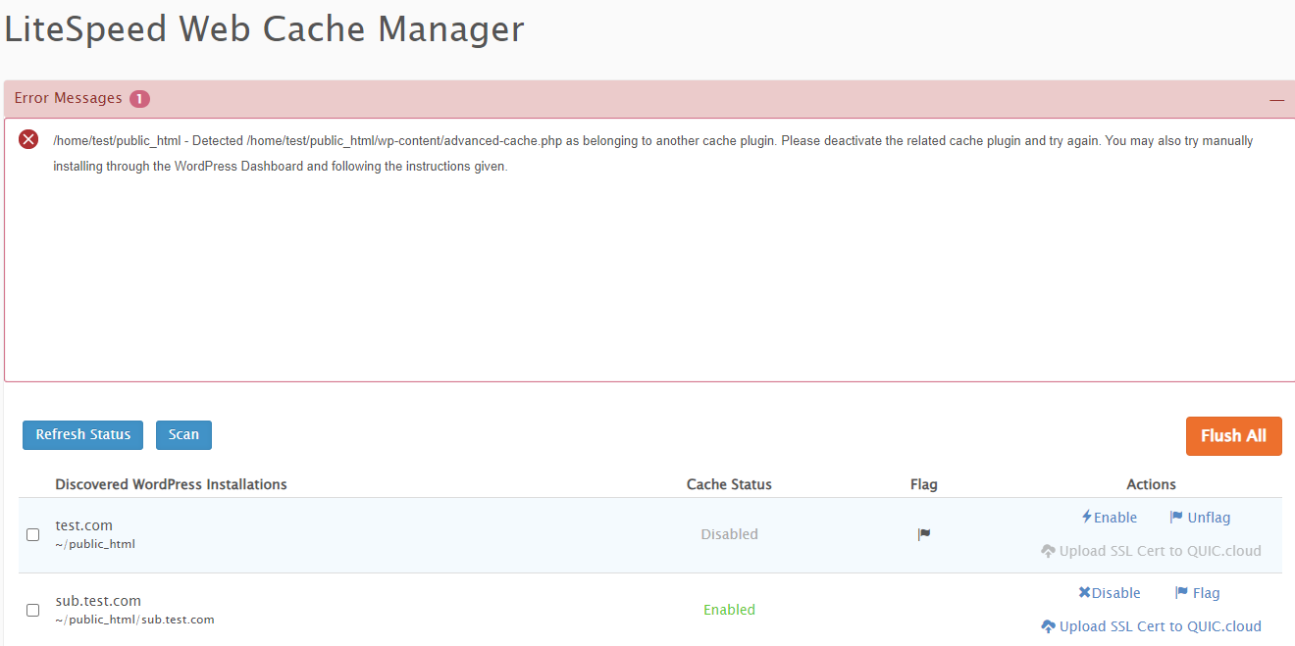The height and width of the screenshot is (646, 1295).
Task: Click the Refresh Status button
Action: pos(83,435)
